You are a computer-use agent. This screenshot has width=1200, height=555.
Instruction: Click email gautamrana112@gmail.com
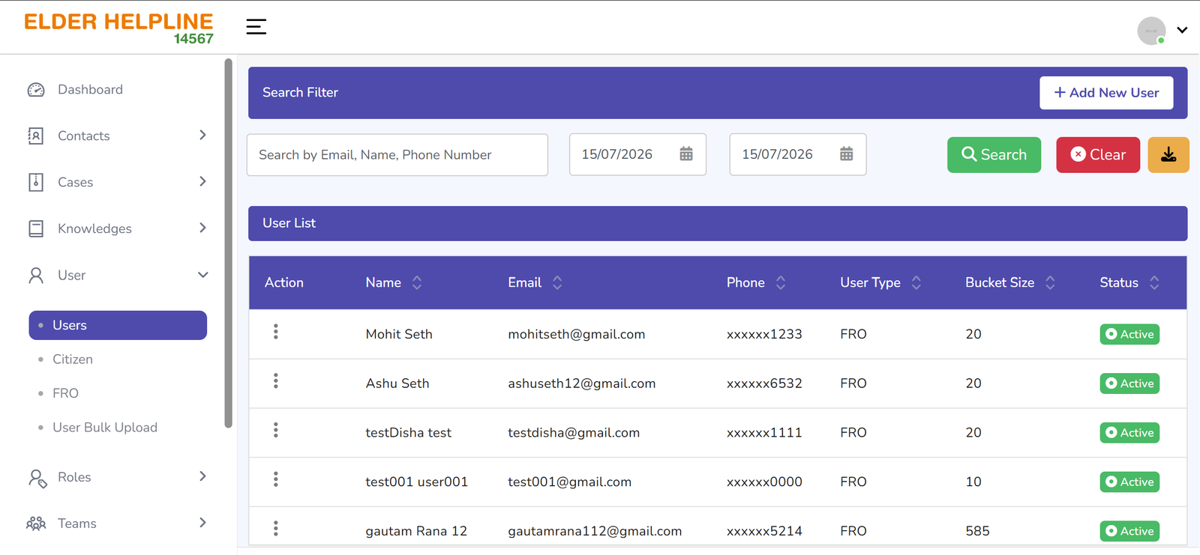click(595, 531)
